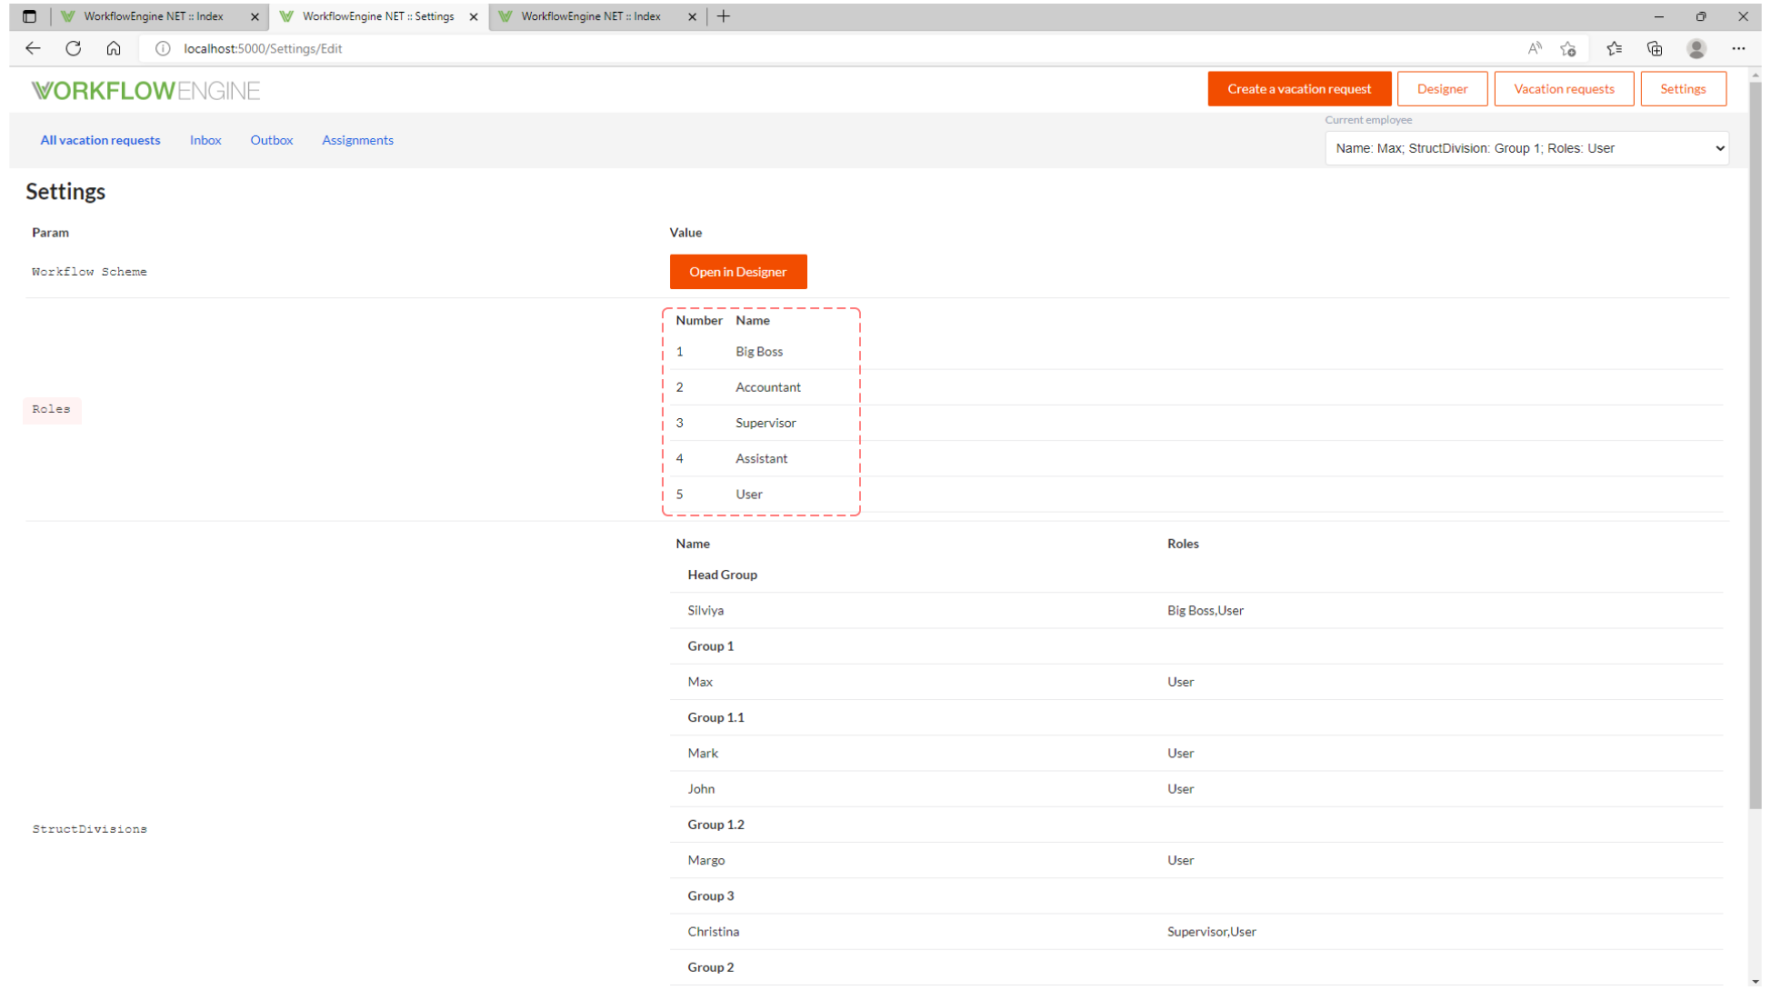
Task: Click Big Boss,User roles cell
Action: pos(1205,610)
